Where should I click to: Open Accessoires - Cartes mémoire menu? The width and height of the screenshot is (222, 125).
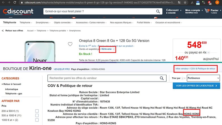[91, 22]
